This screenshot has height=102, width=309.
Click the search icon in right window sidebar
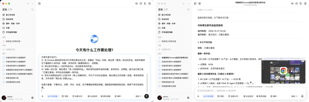click(188, 10)
